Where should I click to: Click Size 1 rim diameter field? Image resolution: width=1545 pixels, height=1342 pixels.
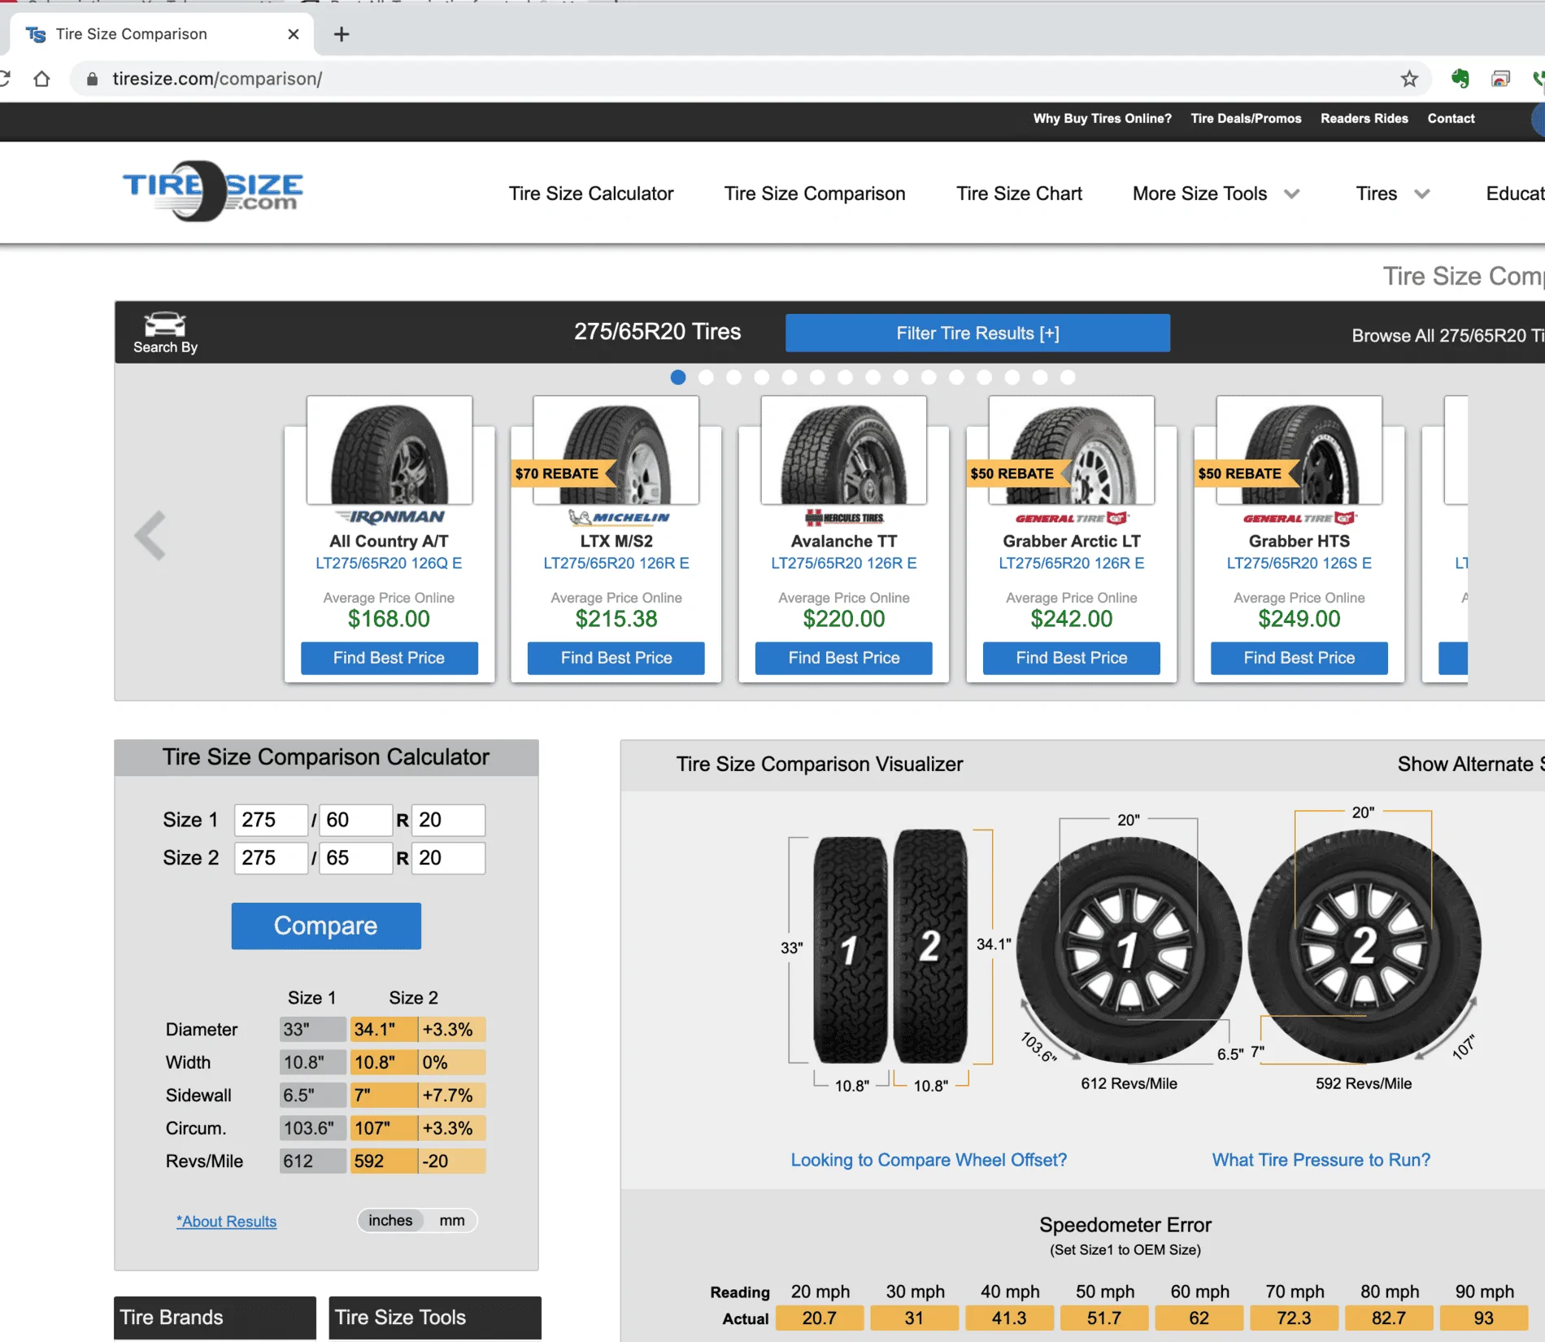(448, 820)
